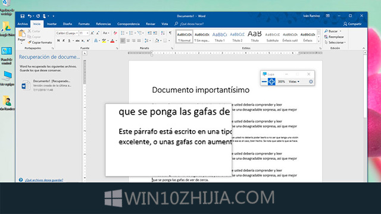Click the sort A-Z icon

coord(163,33)
